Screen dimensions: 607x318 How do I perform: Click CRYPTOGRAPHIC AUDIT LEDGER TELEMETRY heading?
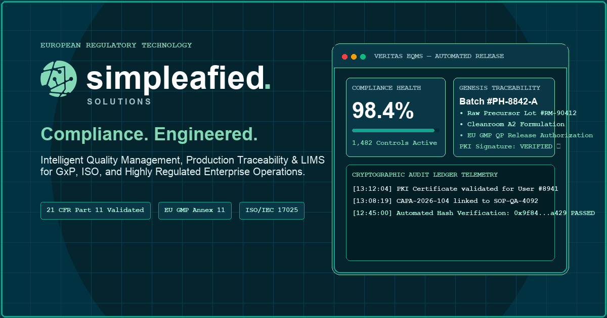pos(425,175)
